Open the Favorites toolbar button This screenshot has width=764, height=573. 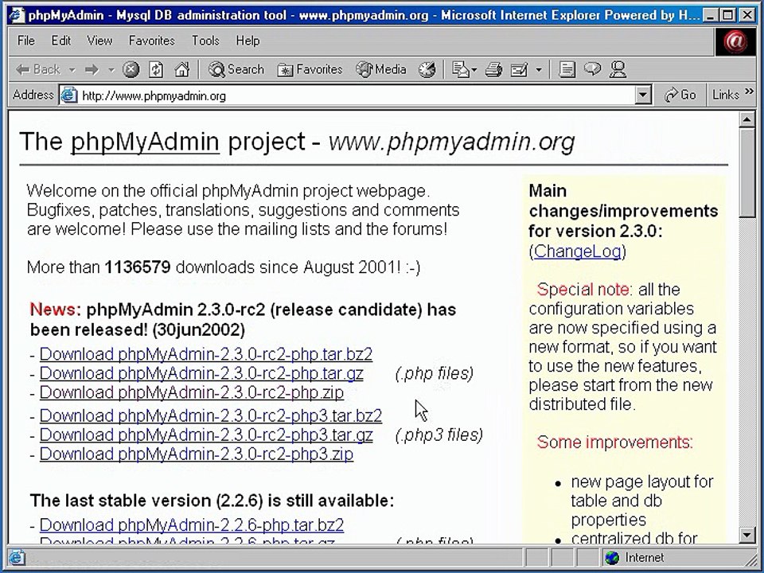click(x=310, y=70)
